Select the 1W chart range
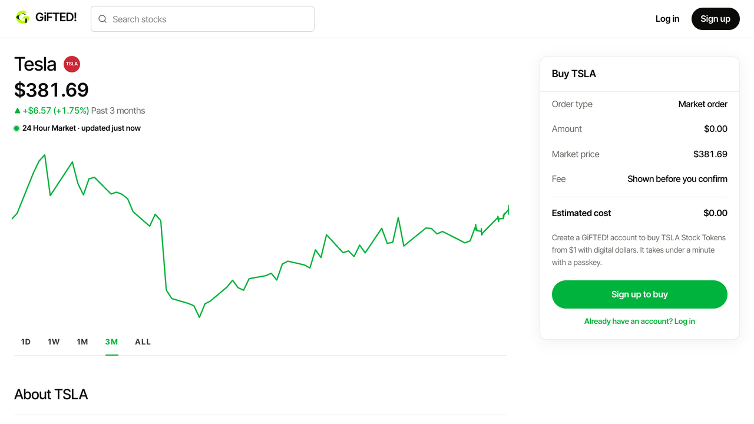The width and height of the screenshot is (754, 424). point(54,342)
